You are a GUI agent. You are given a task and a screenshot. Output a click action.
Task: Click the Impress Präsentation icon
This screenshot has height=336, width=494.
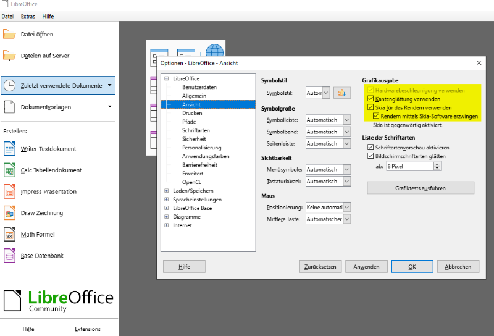pos(9,191)
